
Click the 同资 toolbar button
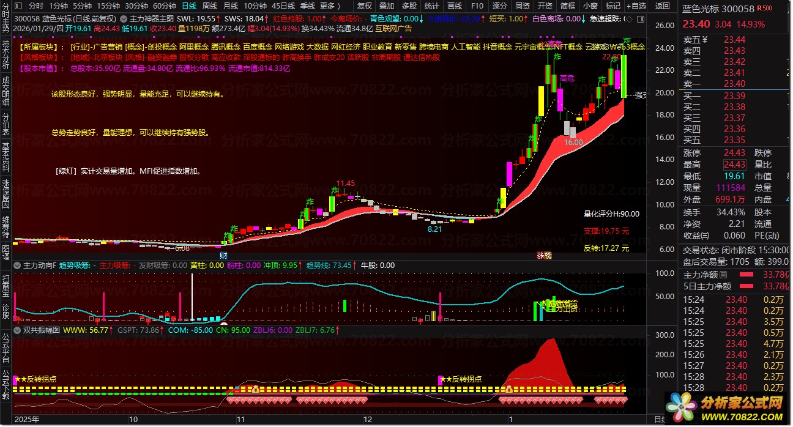(523, 6)
